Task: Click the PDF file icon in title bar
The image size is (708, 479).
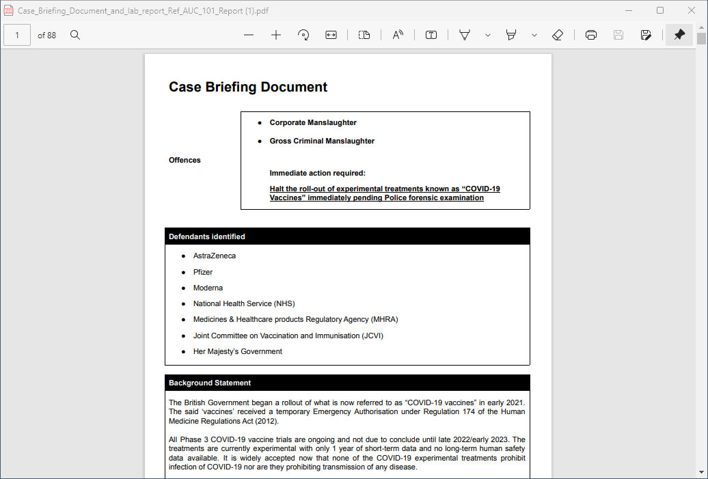Action: coord(8,10)
